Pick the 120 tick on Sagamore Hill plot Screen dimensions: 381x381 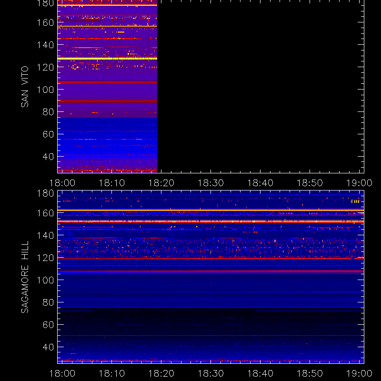(45, 258)
